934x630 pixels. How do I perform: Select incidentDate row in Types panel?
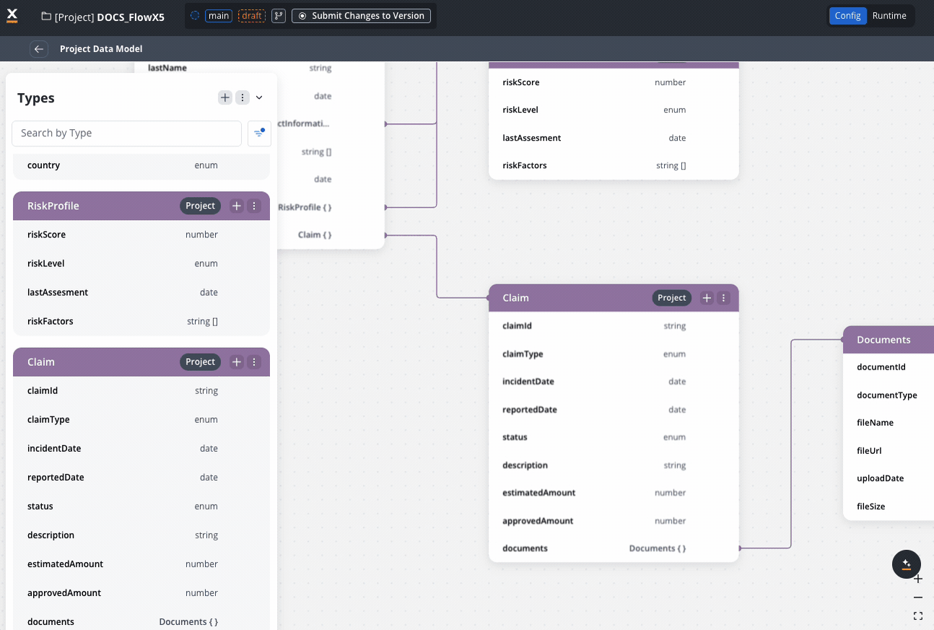[x=141, y=449]
